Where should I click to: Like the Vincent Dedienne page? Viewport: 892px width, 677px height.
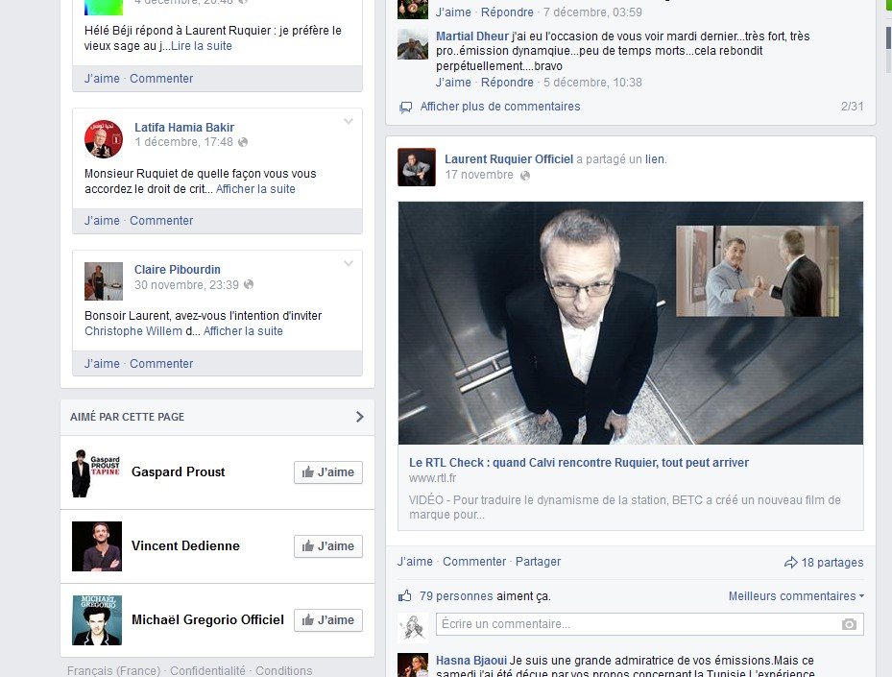pos(328,546)
